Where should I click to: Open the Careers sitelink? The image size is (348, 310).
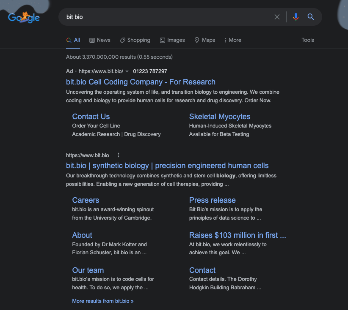(86, 200)
